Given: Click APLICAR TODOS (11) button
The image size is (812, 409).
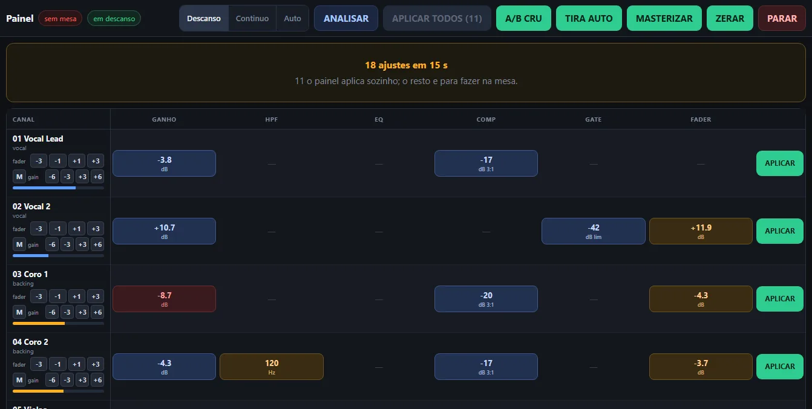Looking at the screenshot, I should coord(437,18).
